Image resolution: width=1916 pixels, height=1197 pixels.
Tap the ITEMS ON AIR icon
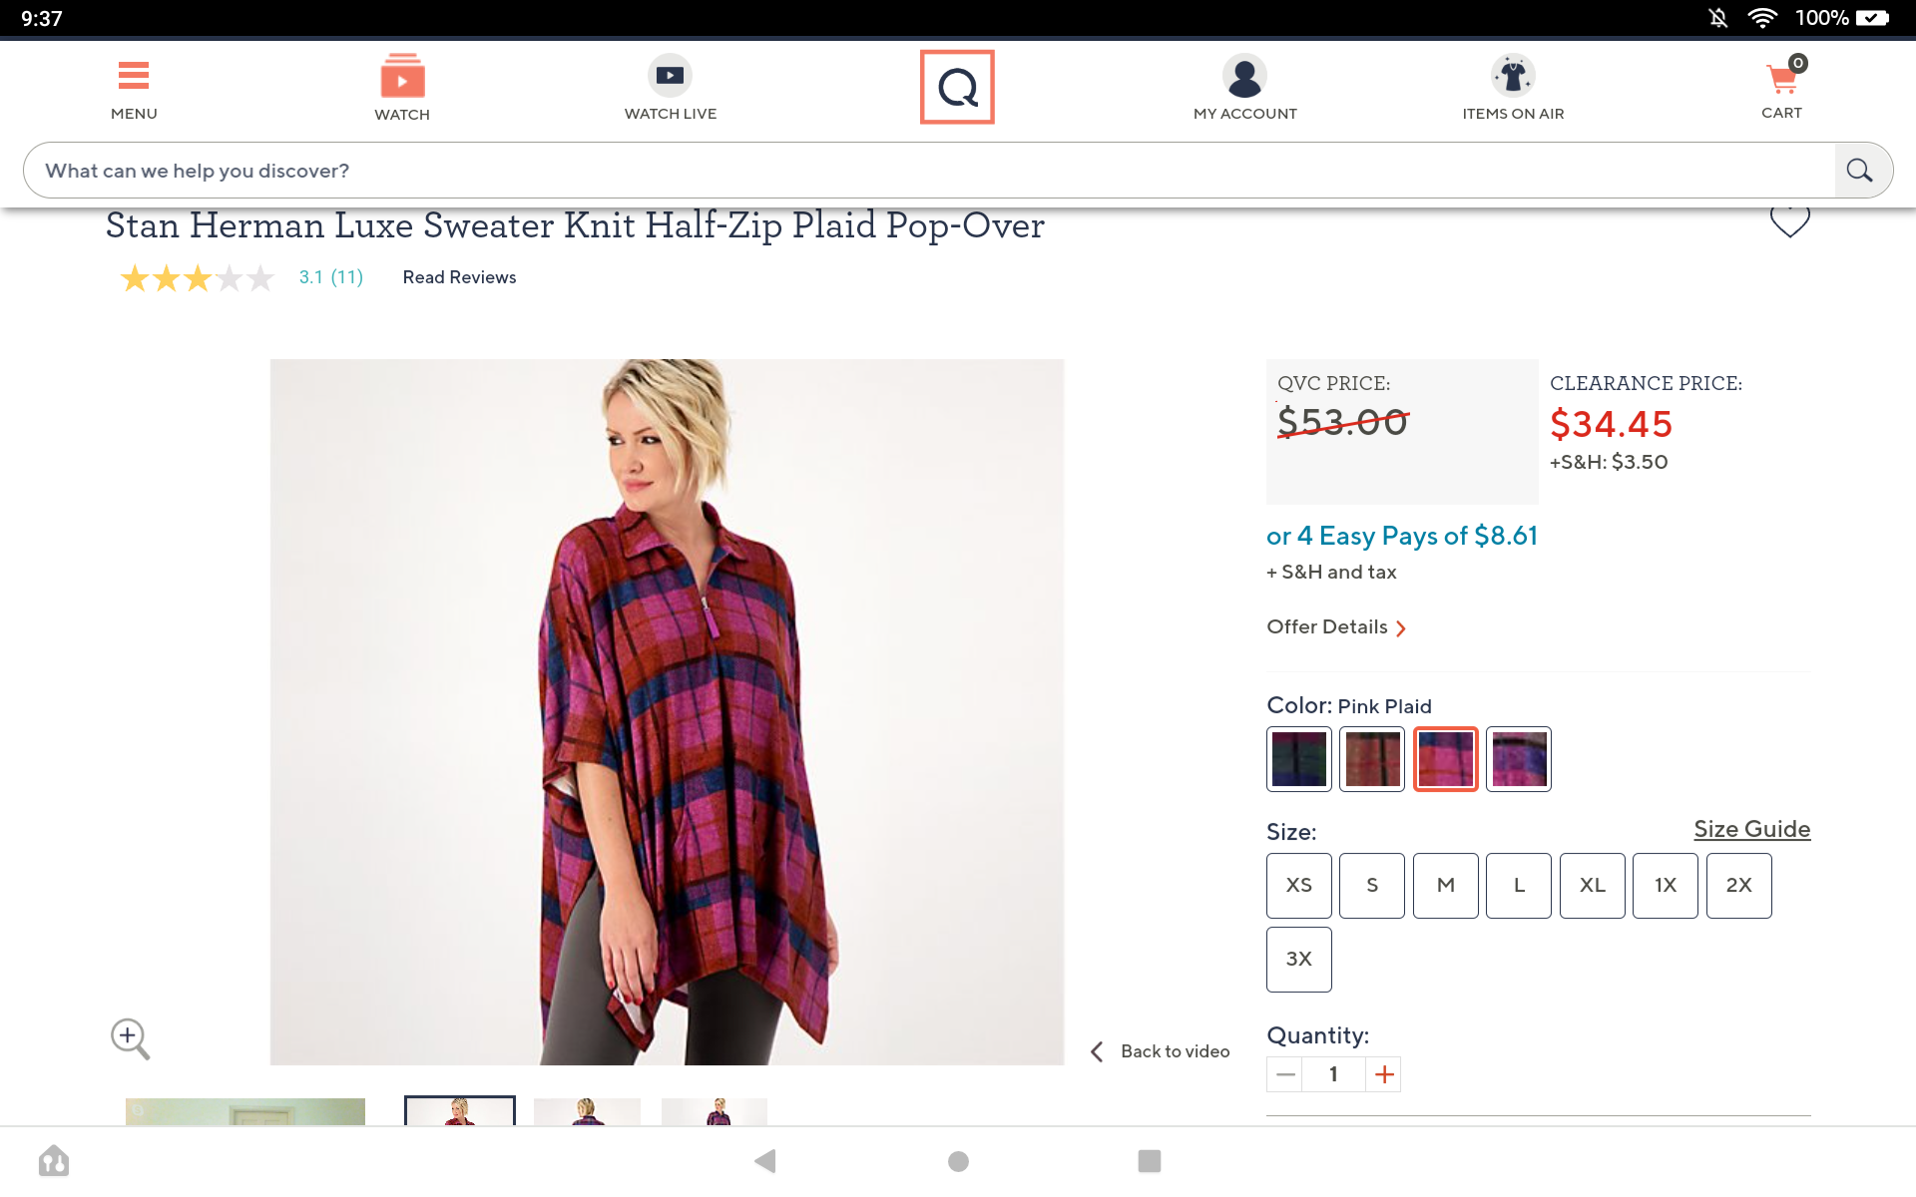click(x=1513, y=76)
